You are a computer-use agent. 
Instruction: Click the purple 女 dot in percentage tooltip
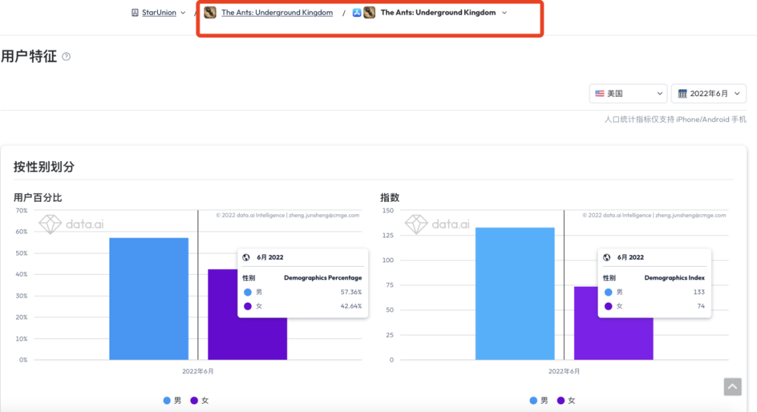247,306
